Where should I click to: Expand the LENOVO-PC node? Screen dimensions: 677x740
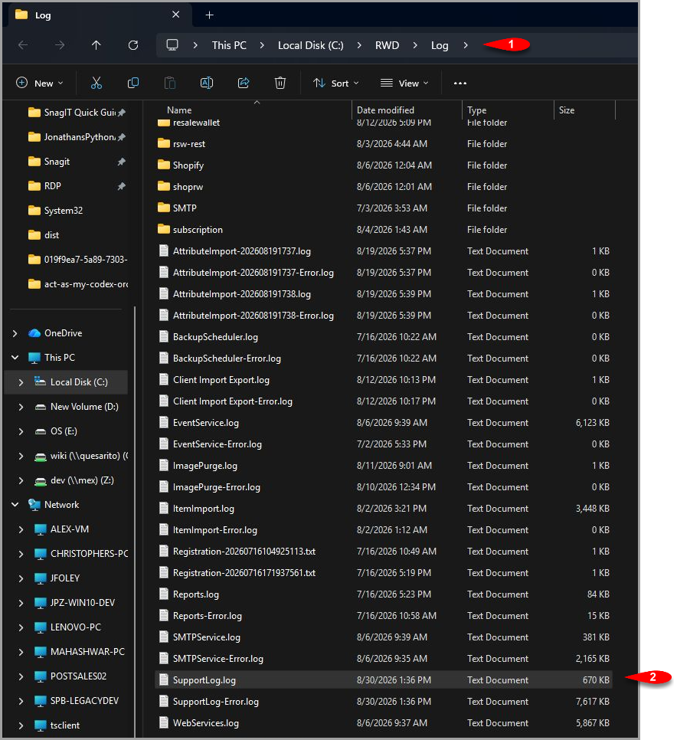point(21,627)
